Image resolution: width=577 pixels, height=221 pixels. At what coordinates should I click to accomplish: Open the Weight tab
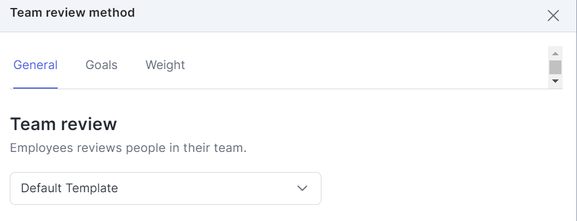(x=165, y=65)
